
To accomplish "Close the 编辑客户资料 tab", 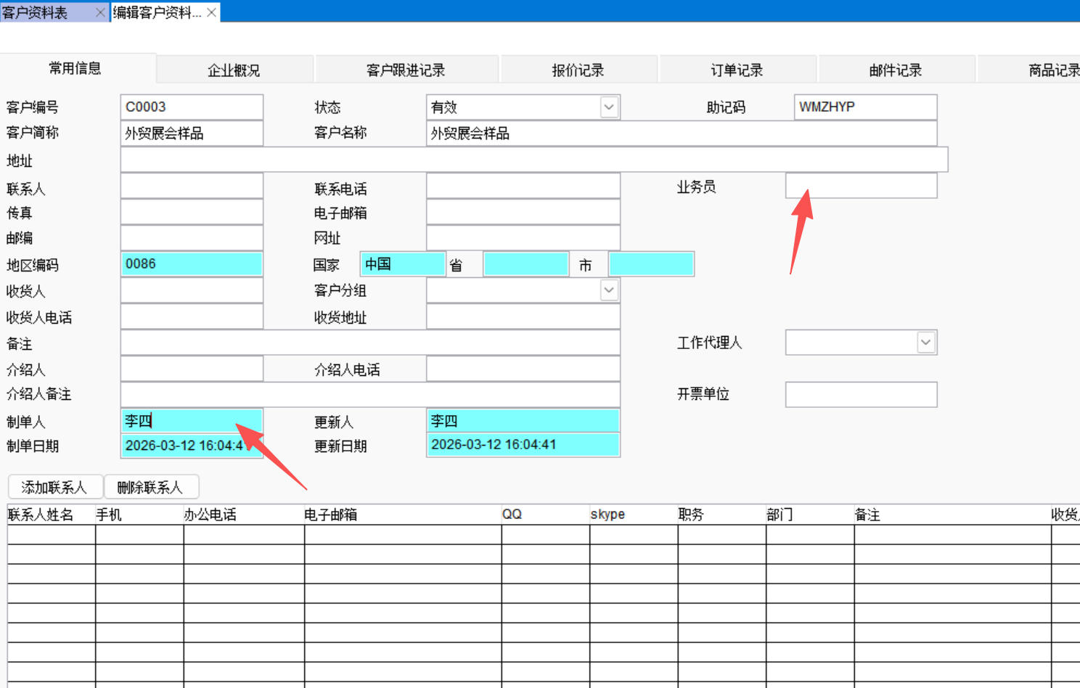I will point(211,12).
